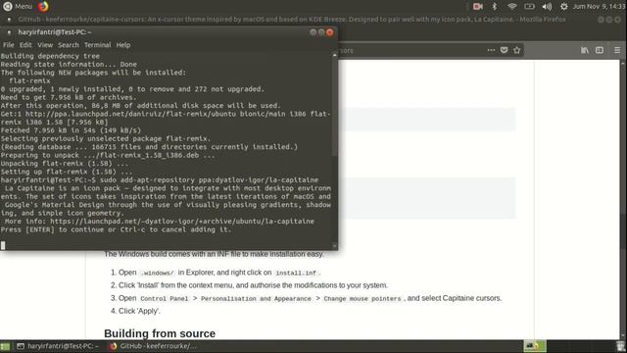Image resolution: width=627 pixels, height=353 pixels.
Task: Open the battery status indicator
Action: (529, 7)
